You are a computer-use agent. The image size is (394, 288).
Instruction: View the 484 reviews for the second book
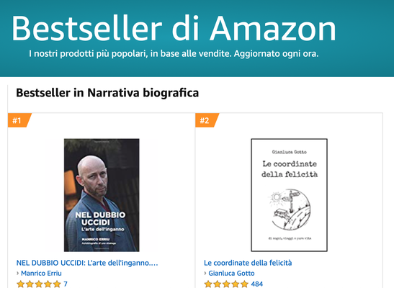pyautogui.click(x=257, y=284)
